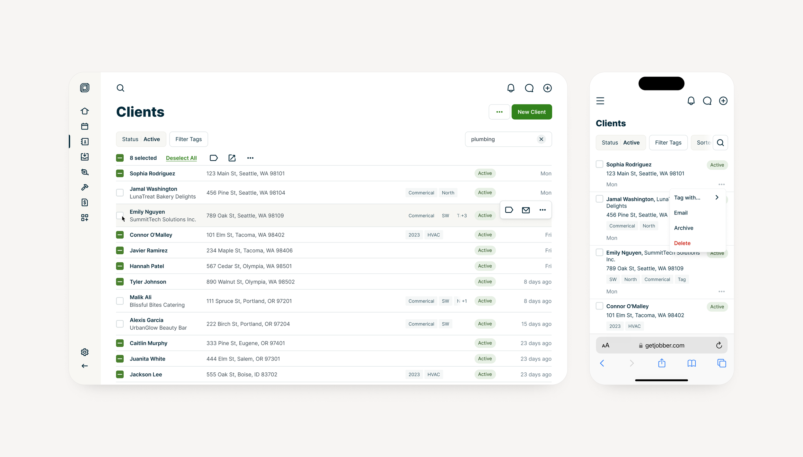Viewport: 803px width, 457px height.
Task: Tag the 8 selected clients
Action: click(x=214, y=158)
